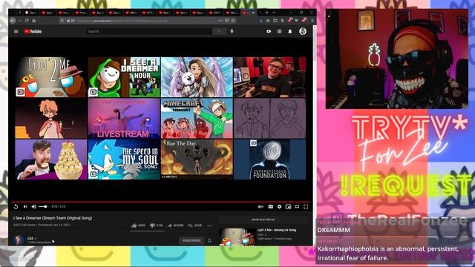
Task: Select Dad's House Party Livestream thumbnail
Action: click(x=124, y=119)
